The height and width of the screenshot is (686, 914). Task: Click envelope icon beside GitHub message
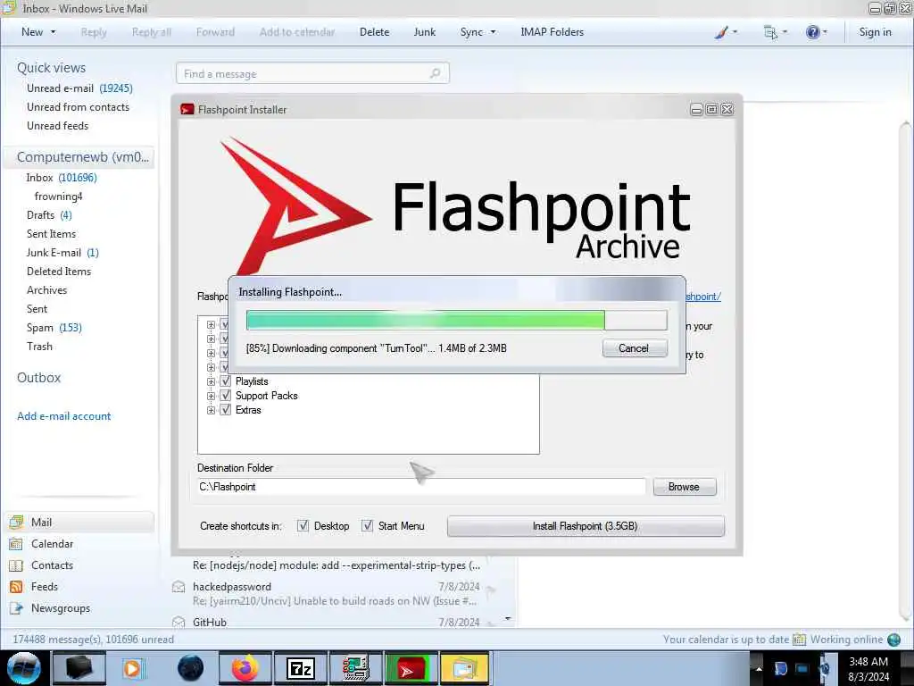coord(179,623)
